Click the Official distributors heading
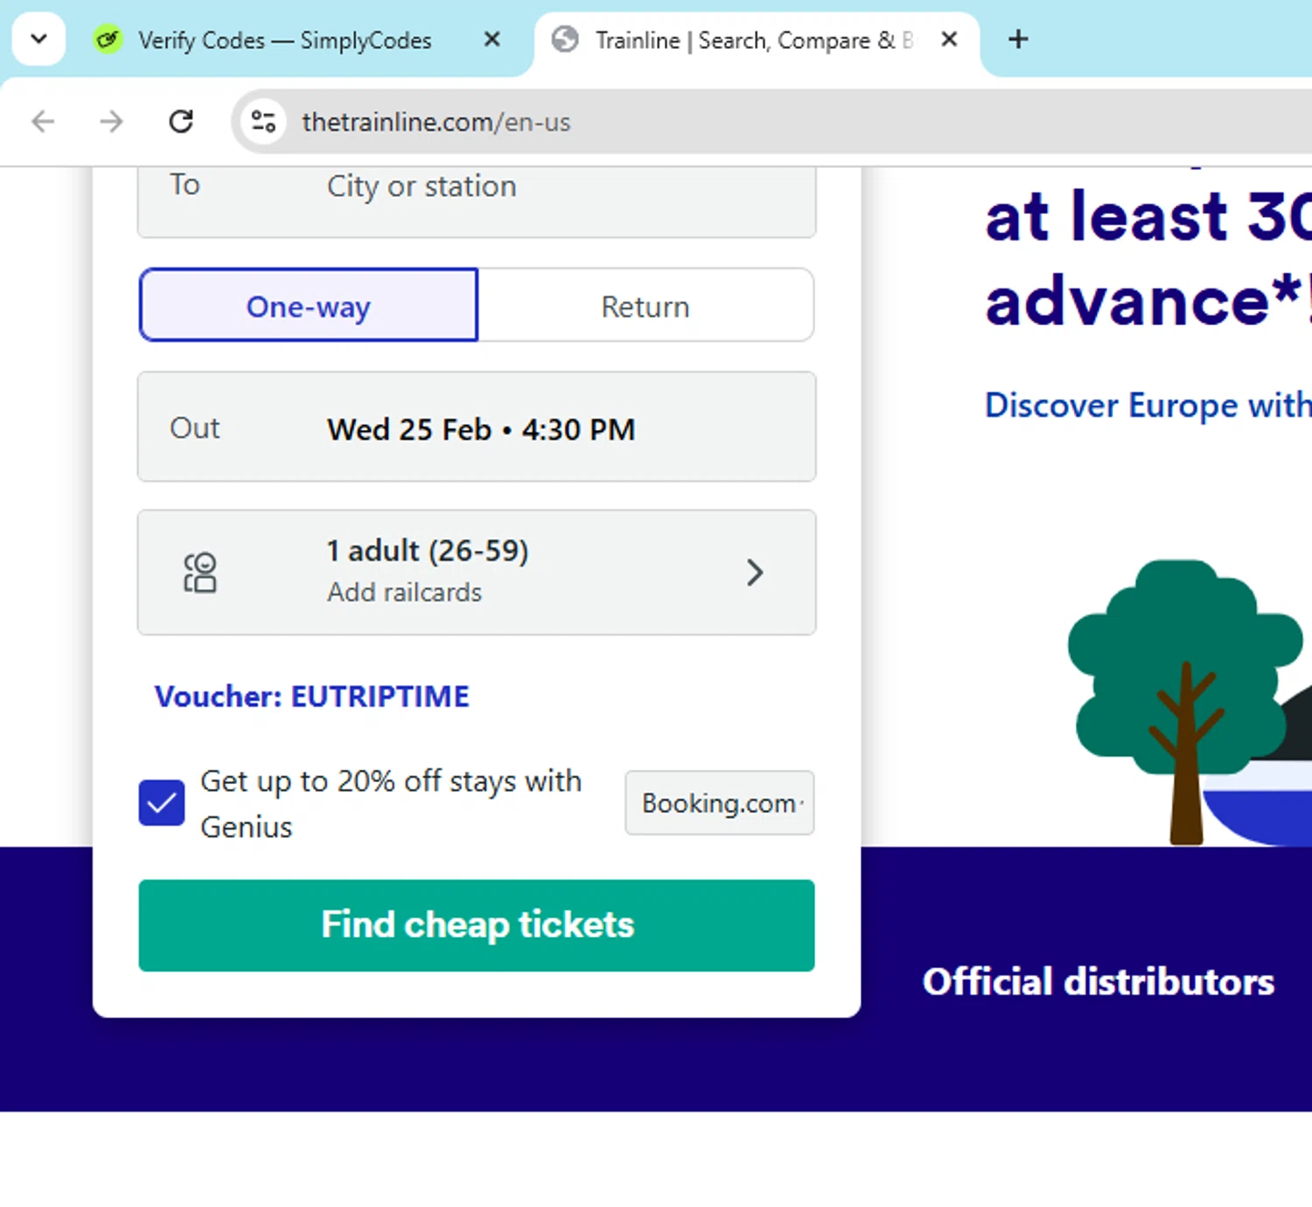The width and height of the screenshot is (1312, 1207). click(x=1099, y=982)
